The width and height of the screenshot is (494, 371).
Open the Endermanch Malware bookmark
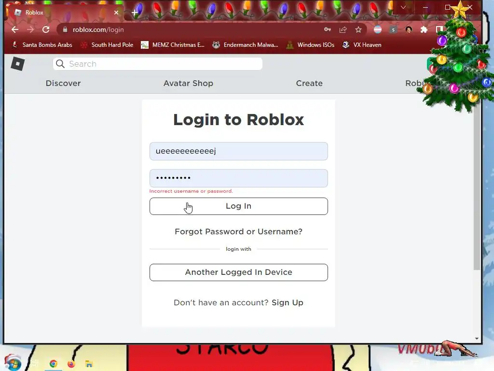(245, 45)
